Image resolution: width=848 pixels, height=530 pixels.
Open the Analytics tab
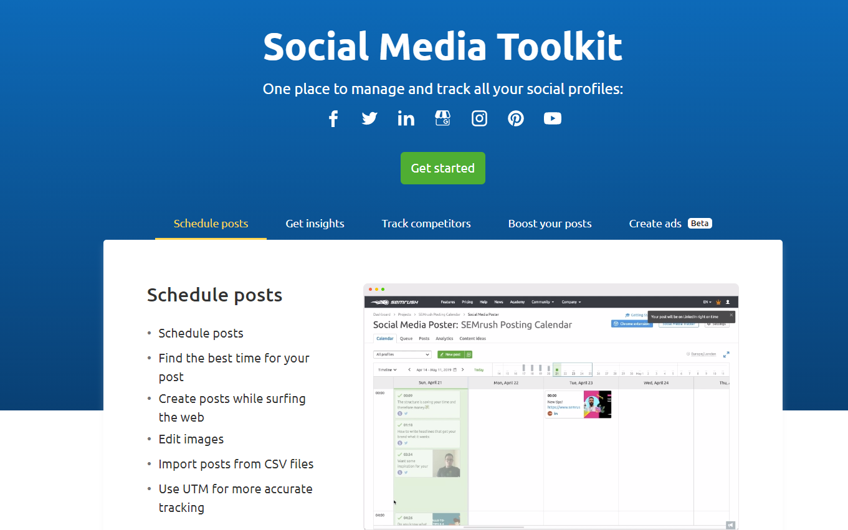point(444,339)
